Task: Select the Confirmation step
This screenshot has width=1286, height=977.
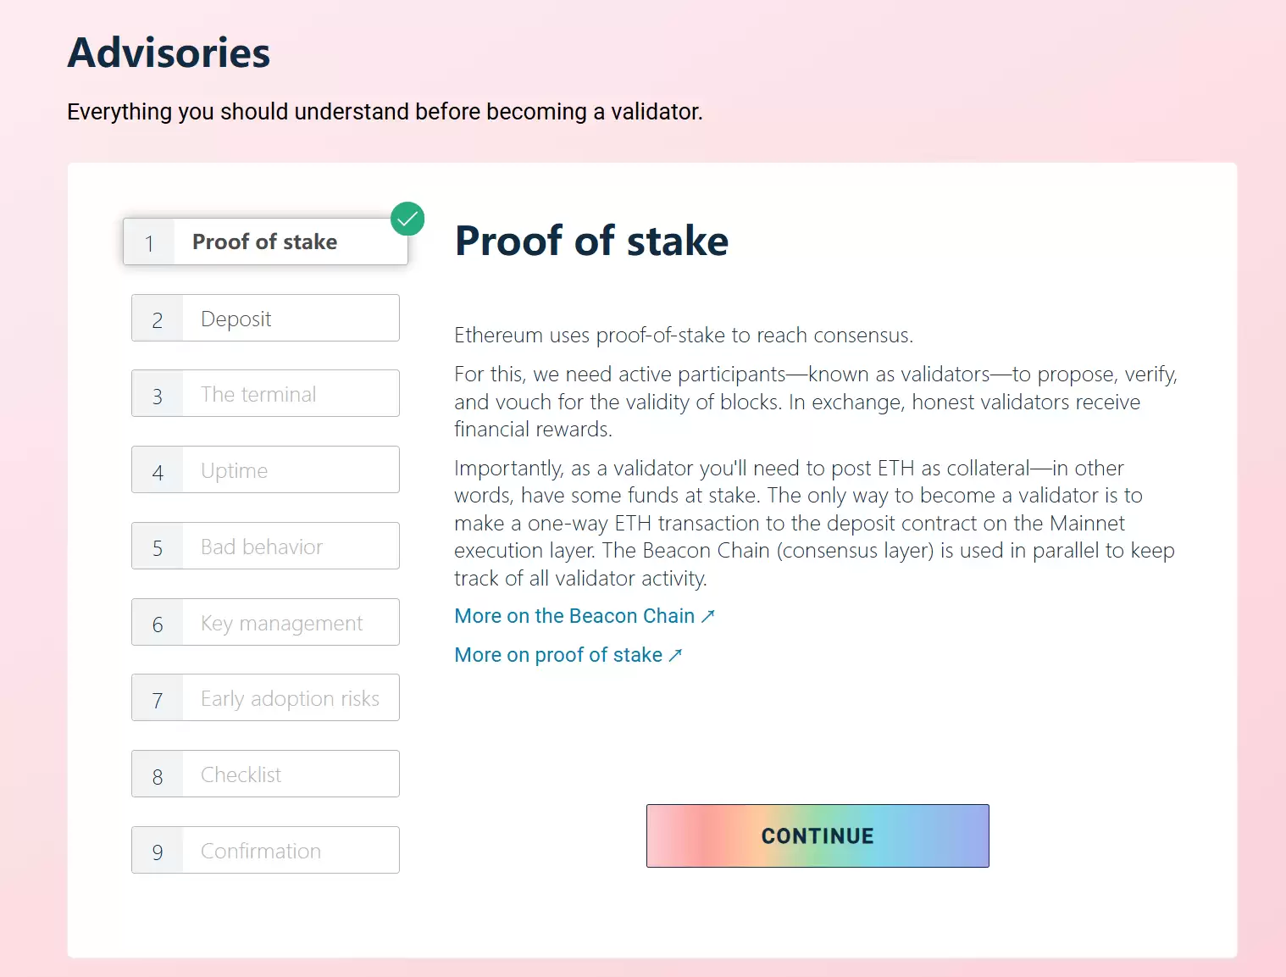Action: [265, 850]
